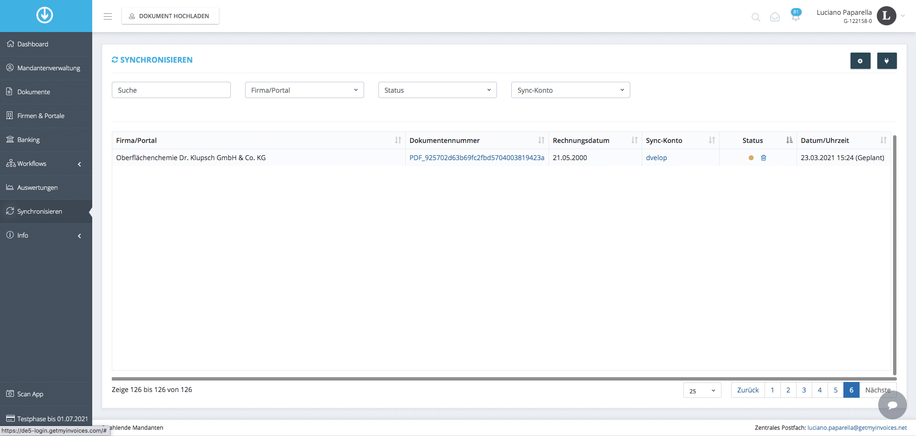This screenshot has height=436, width=916.
Task: Select current page 6
Action: pyautogui.click(x=851, y=390)
